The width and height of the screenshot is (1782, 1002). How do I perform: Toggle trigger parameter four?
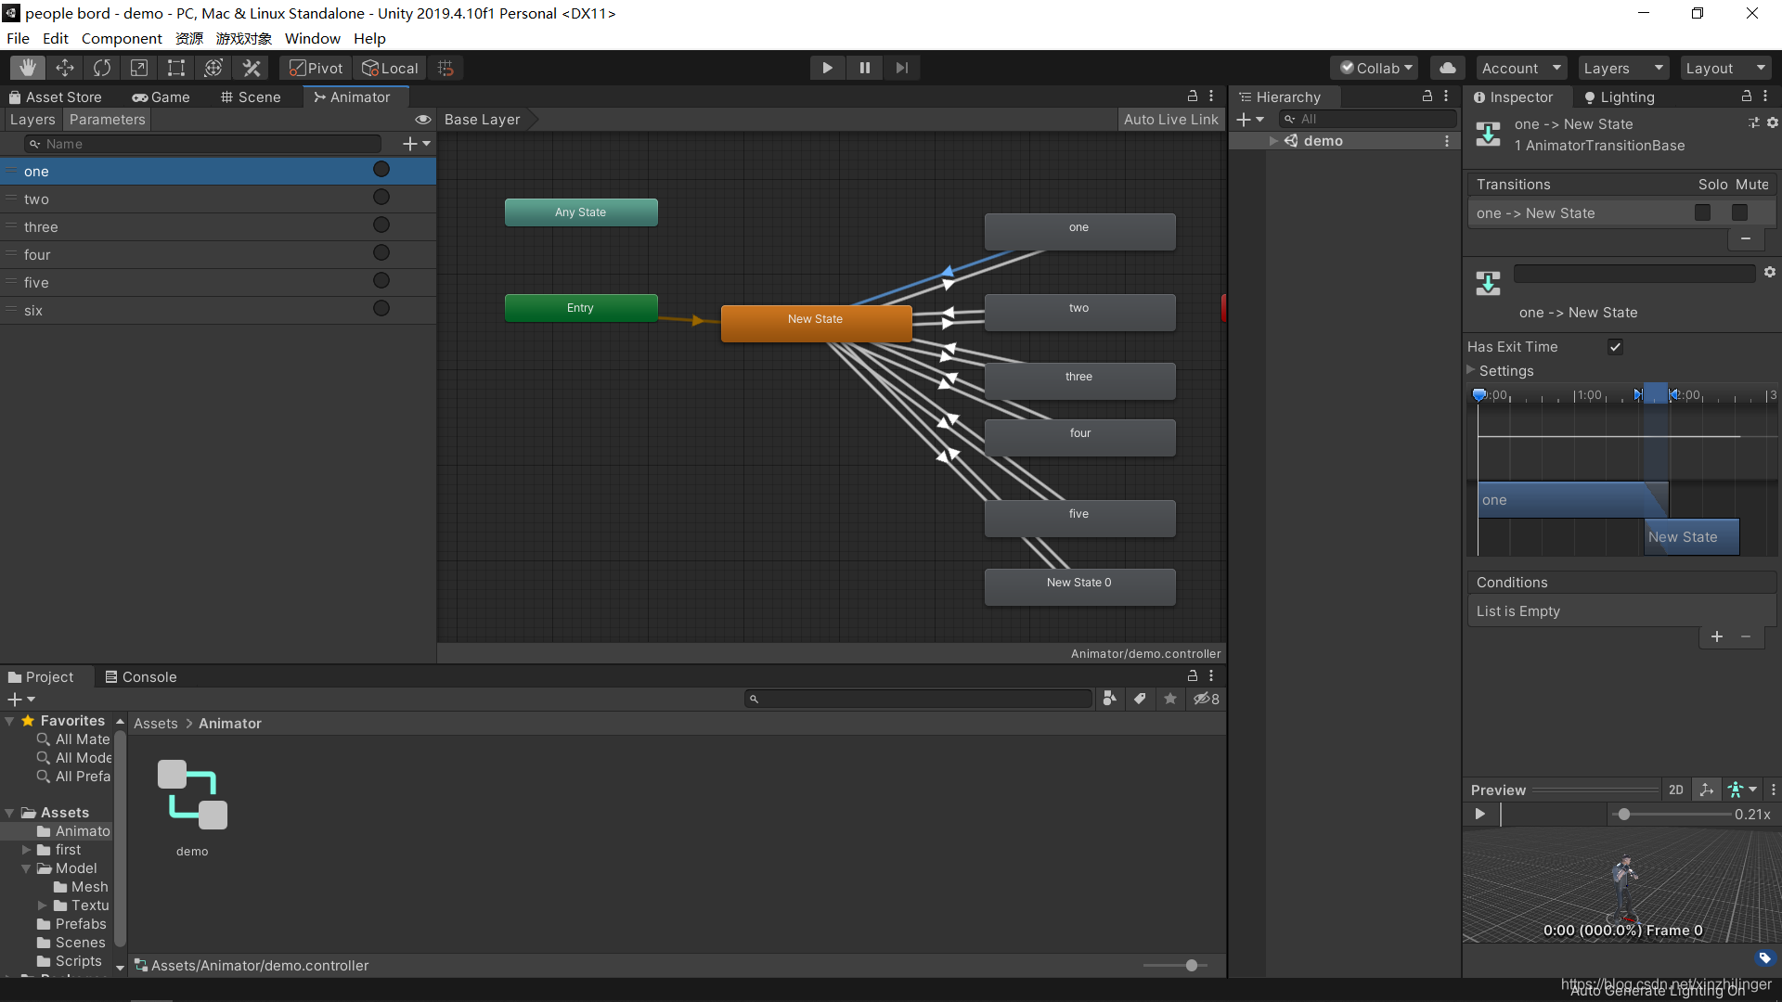[381, 252]
